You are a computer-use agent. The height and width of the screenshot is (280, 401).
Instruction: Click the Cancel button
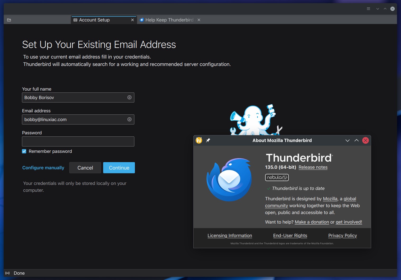pyautogui.click(x=85, y=168)
